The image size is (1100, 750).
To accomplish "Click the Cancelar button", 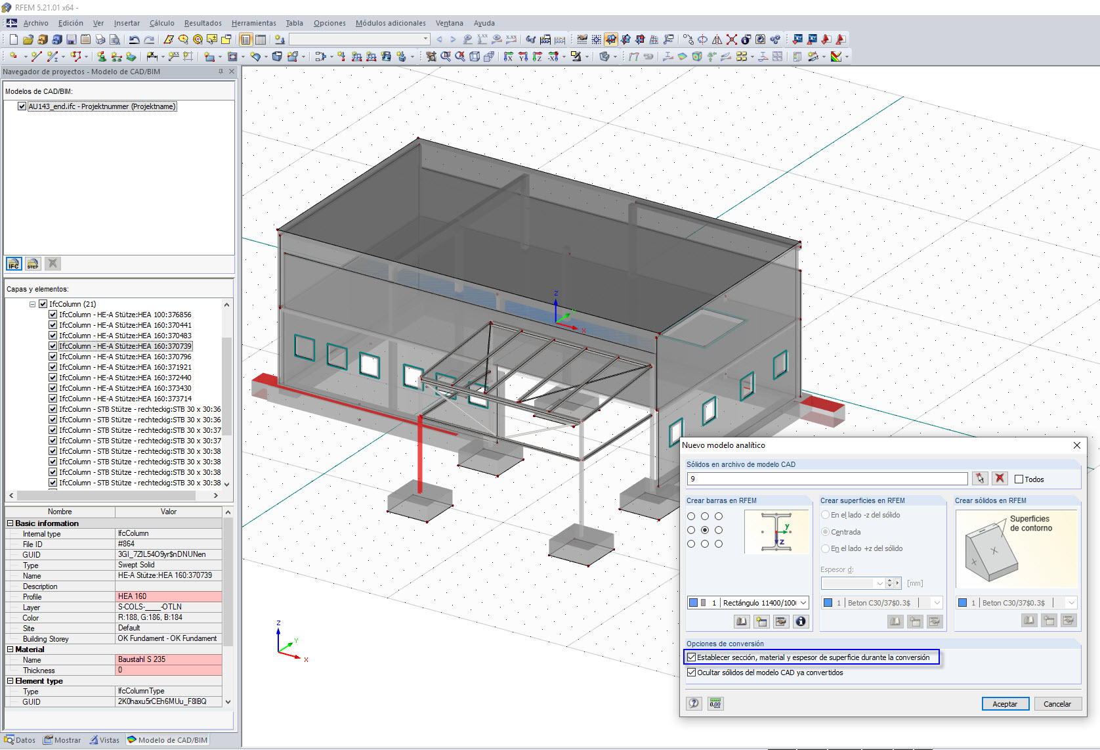I will [1057, 704].
